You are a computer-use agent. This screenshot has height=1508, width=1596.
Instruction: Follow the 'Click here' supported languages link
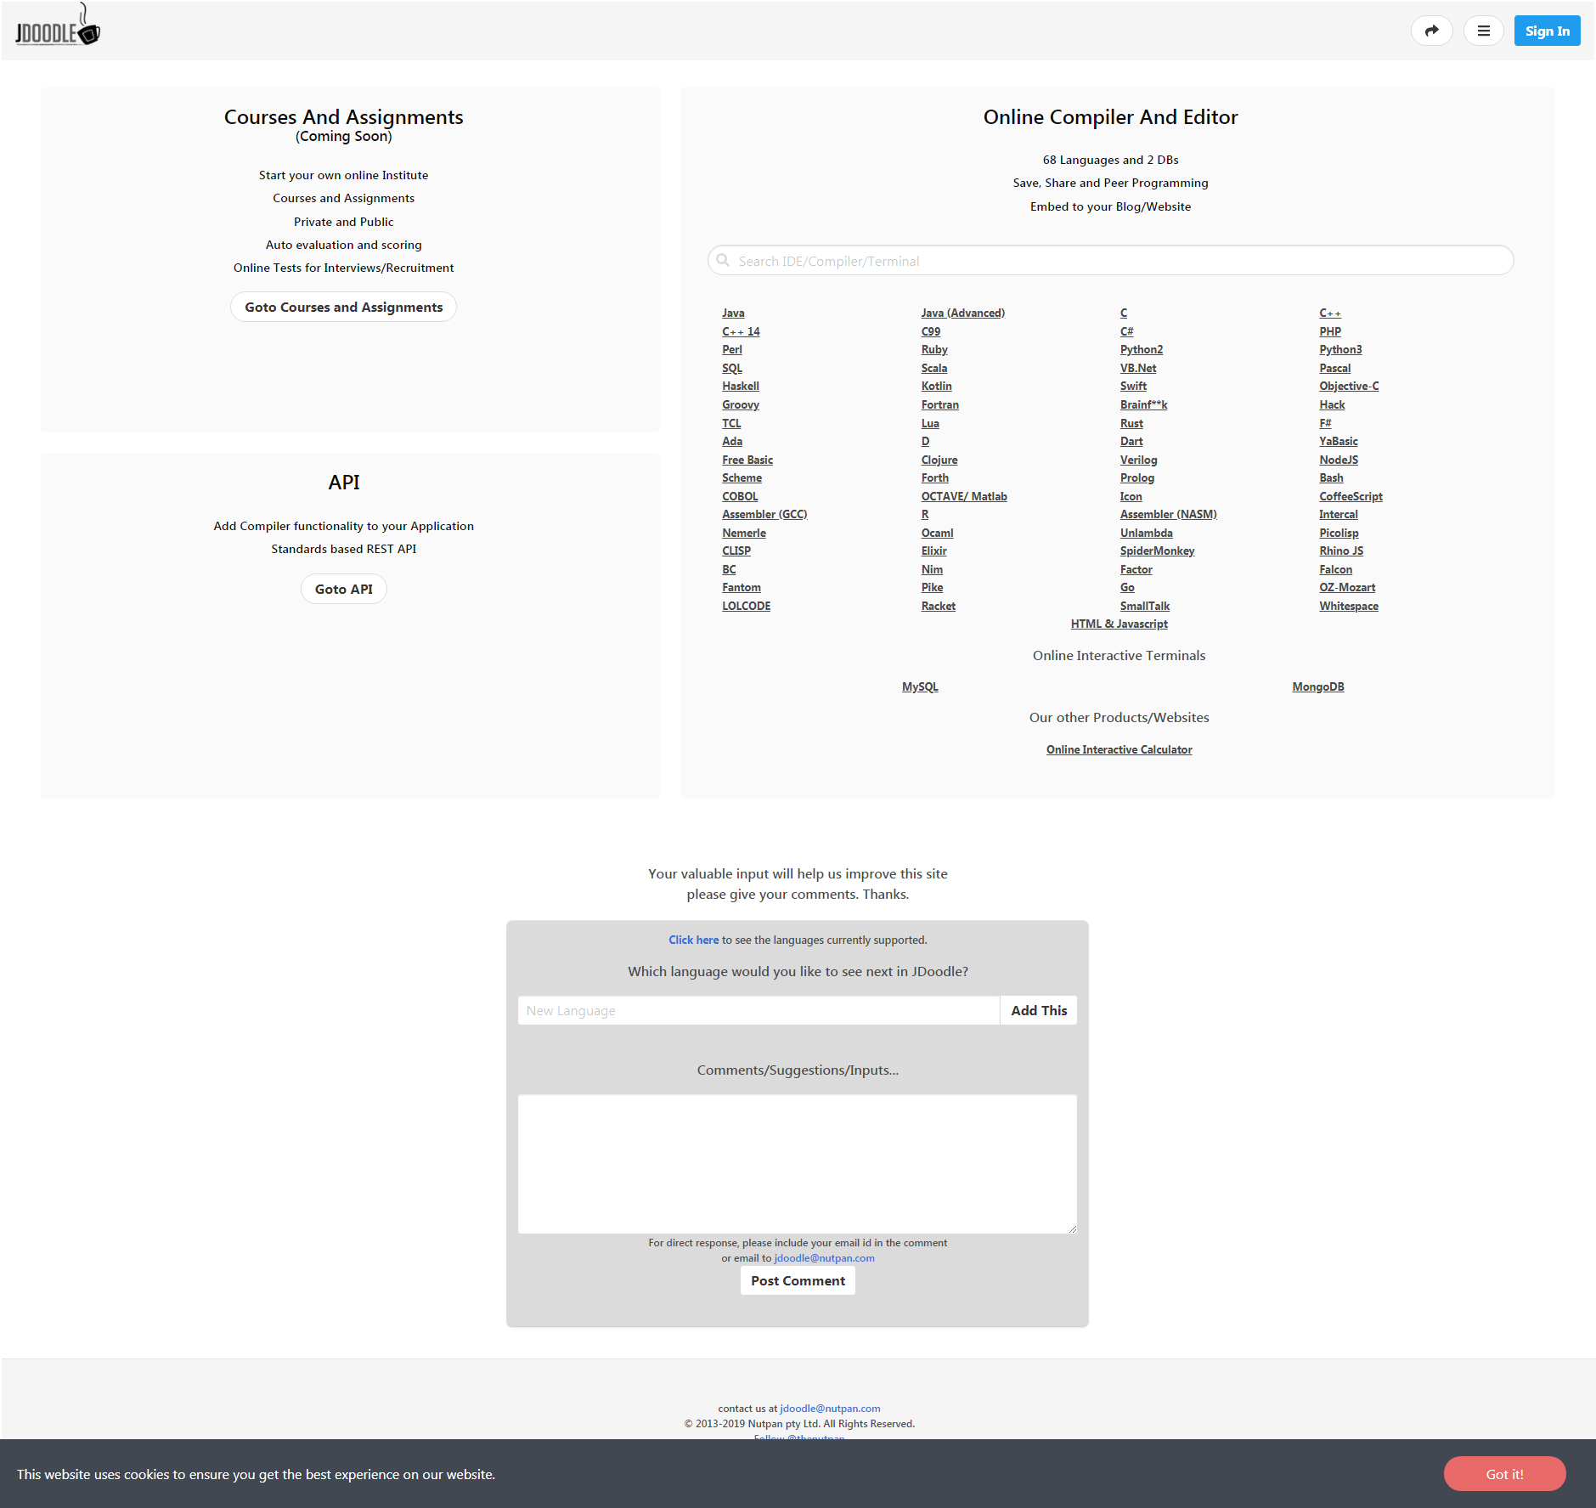(x=693, y=940)
